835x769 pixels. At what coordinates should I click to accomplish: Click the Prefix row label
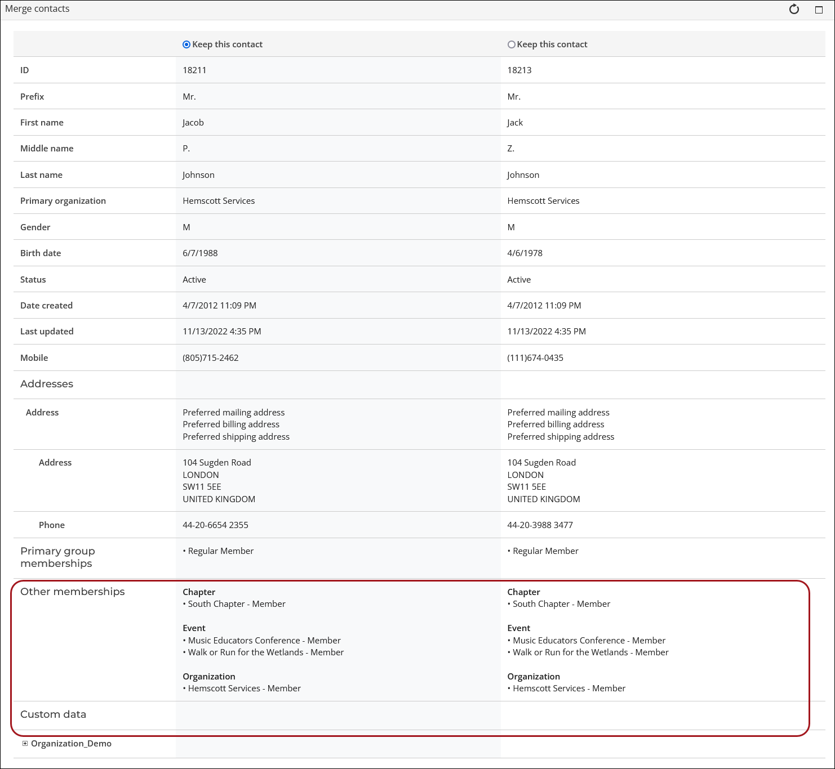pyautogui.click(x=32, y=97)
